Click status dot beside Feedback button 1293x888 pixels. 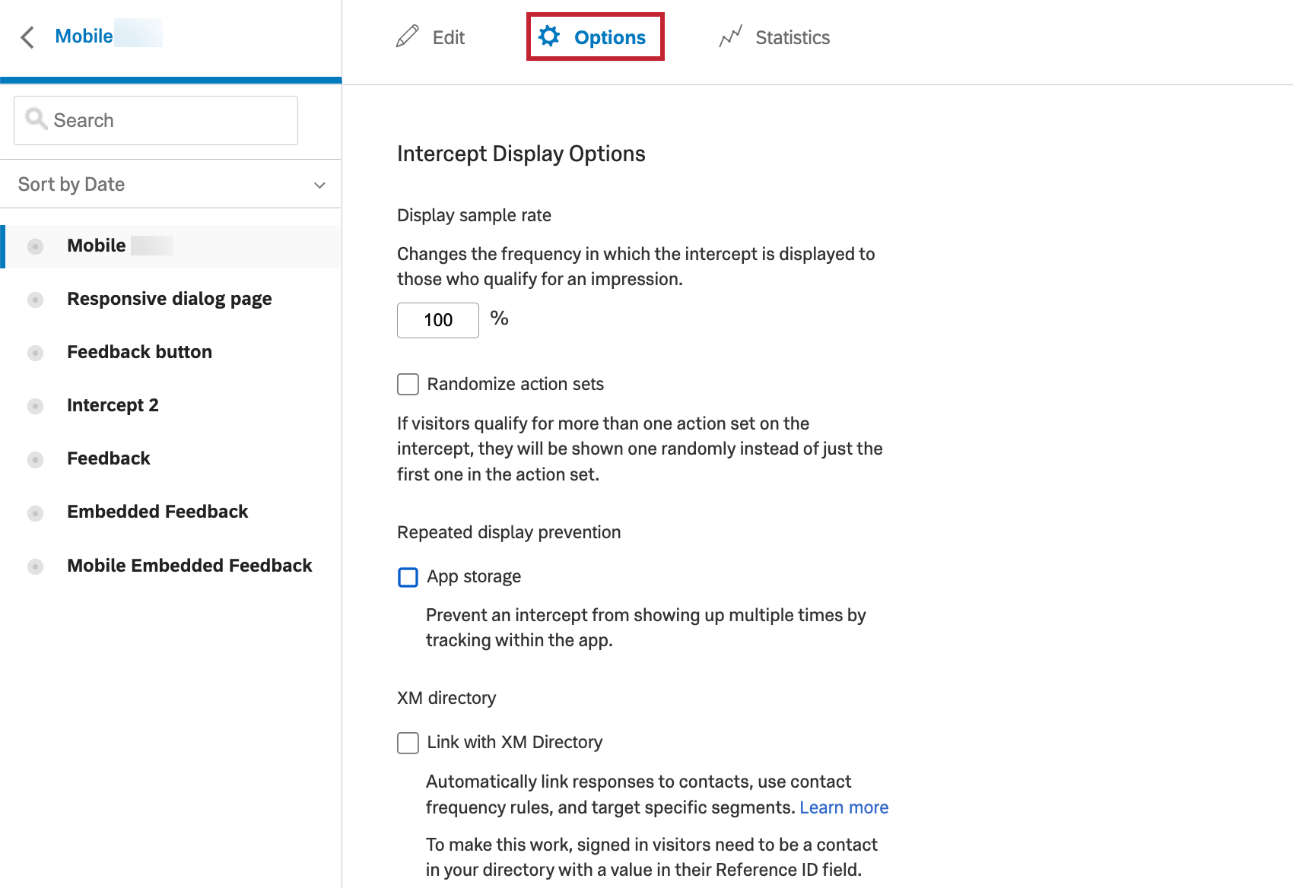pos(35,353)
